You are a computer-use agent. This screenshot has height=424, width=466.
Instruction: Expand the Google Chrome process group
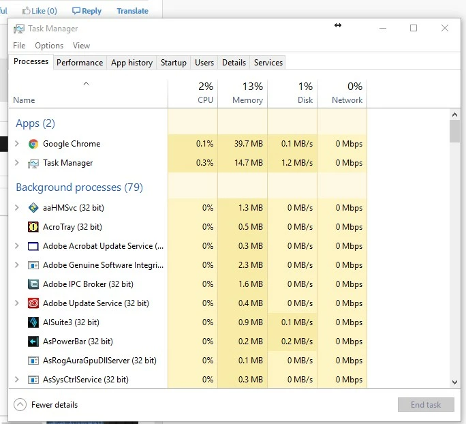tap(17, 144)
